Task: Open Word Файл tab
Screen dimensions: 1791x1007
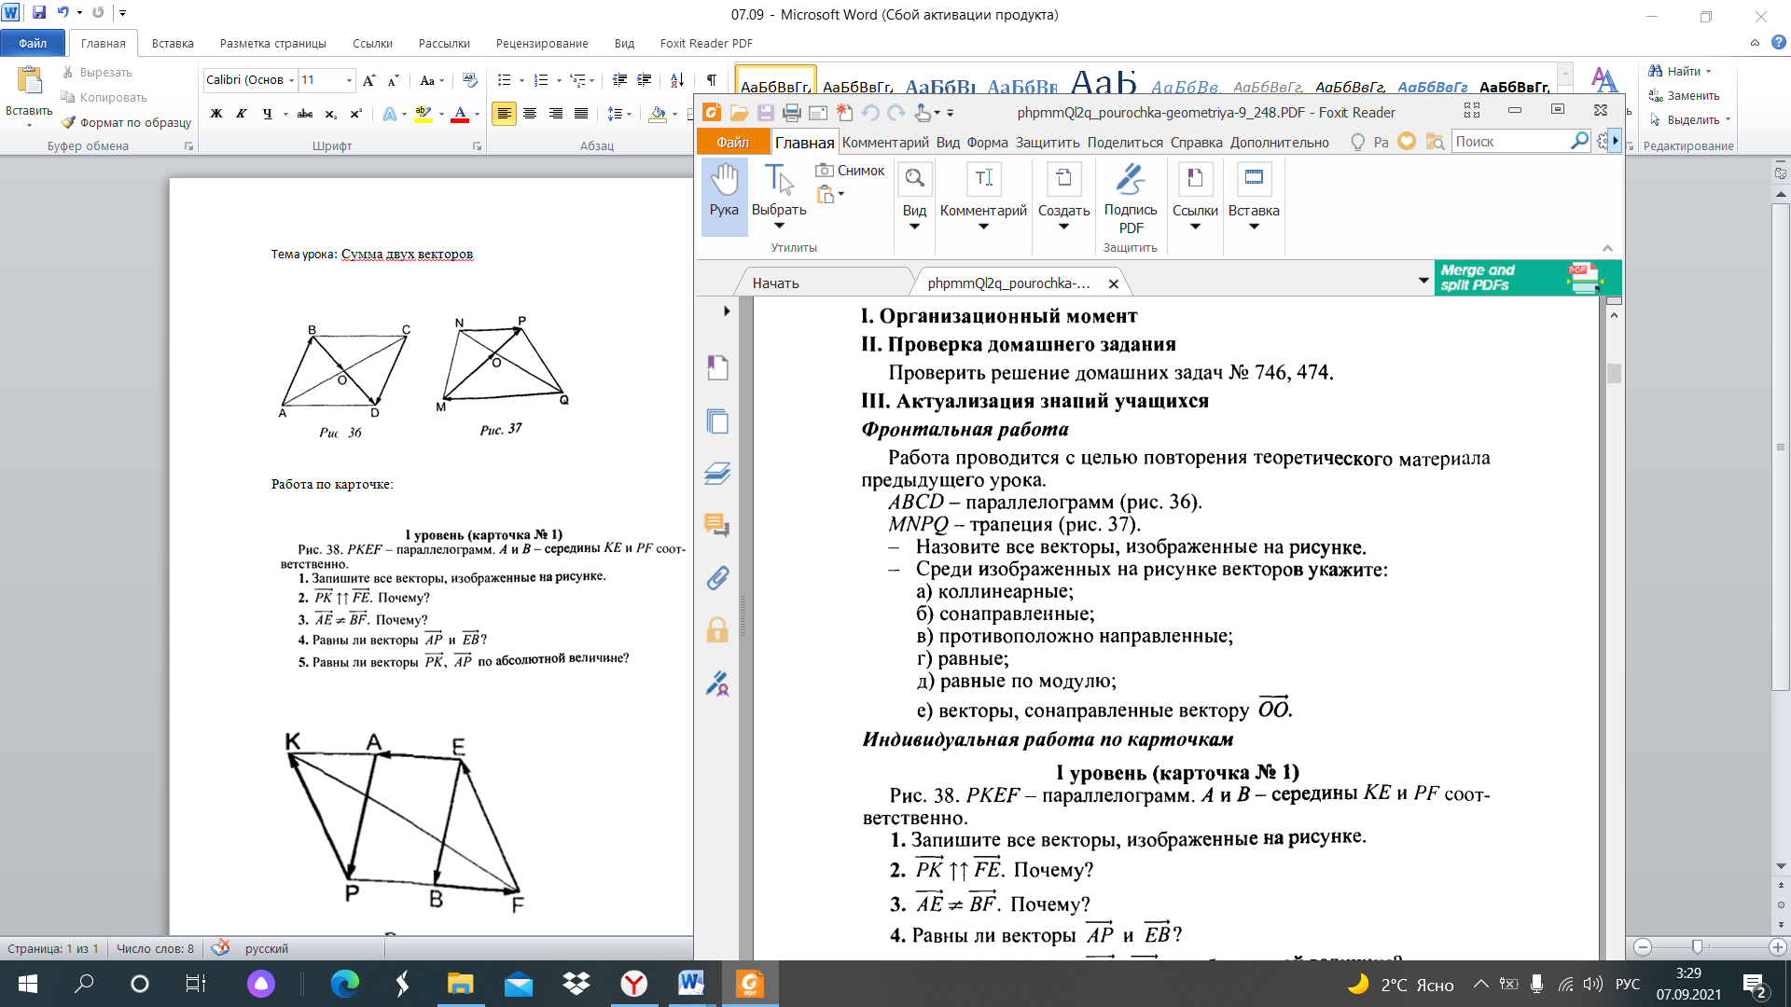Action: (x=33, y=43)
